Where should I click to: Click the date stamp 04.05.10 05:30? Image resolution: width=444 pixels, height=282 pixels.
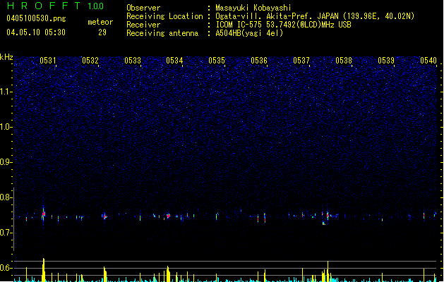pos(36,32)
